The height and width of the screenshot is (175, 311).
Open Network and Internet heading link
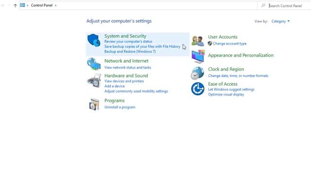coord(126,61)
